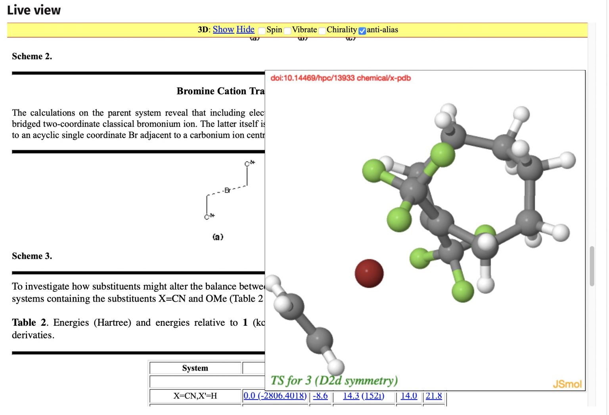
Task: Click the Live view heading
Action: click(33, 10)
